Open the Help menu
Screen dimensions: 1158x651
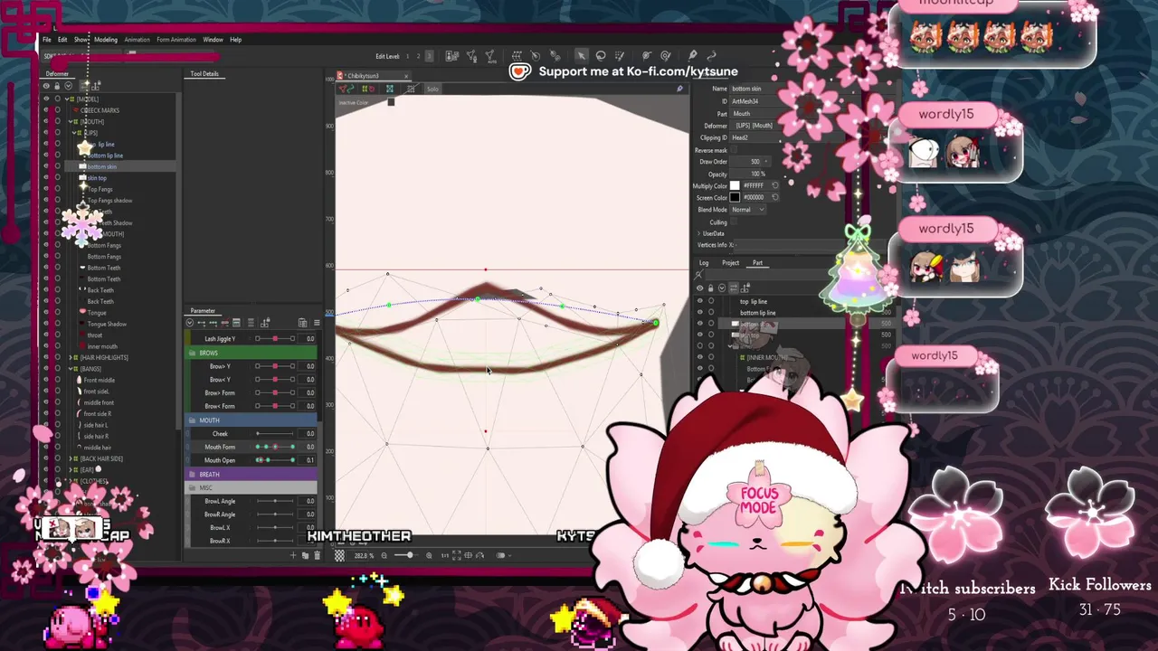235,40
